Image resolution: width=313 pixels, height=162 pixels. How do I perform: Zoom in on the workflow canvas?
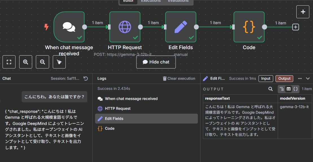tap(26, 62)
